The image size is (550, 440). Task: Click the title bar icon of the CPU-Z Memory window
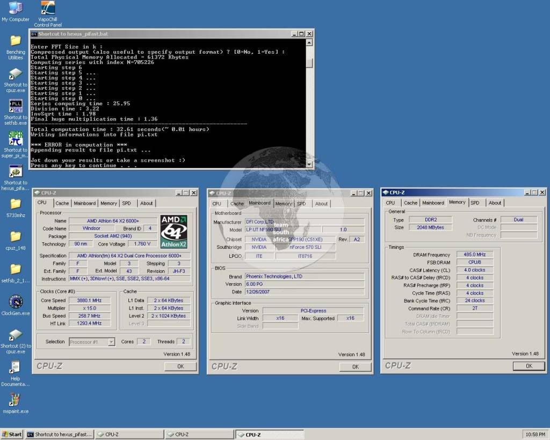coord(386,192)
